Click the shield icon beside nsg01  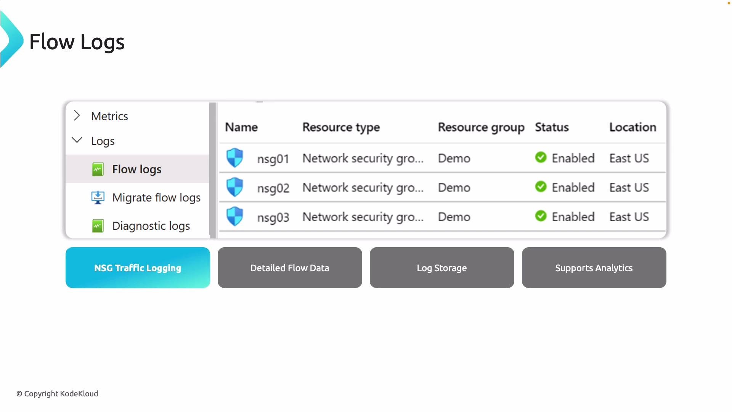pos(235,158)
